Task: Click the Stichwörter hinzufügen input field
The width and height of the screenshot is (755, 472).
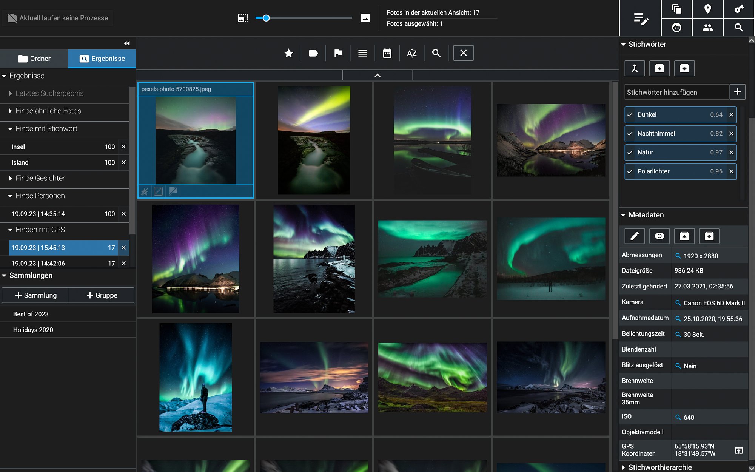Action: pos(677,92)
